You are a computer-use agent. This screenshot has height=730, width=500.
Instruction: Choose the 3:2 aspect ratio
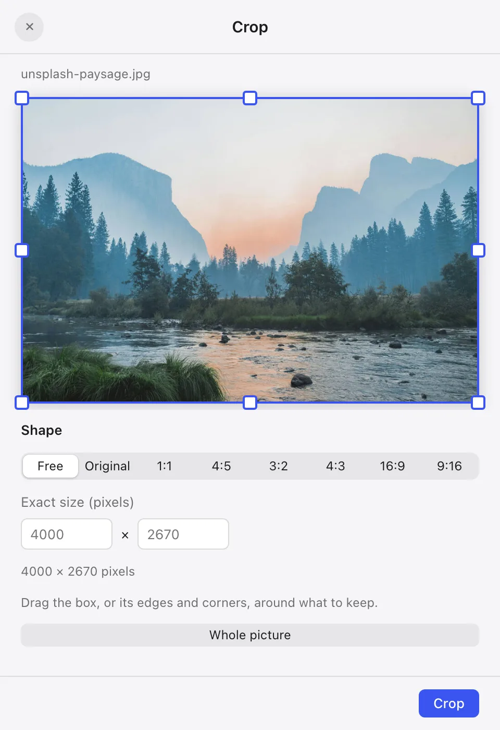point(279,466)
